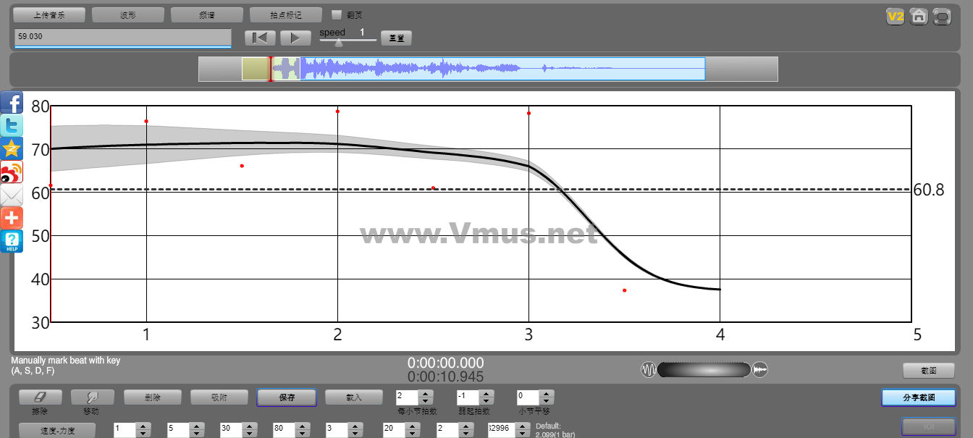The width and height of the screenshot is (973, 438).
Task: Rewind to start with skip-back button
Action: (260, 38)
